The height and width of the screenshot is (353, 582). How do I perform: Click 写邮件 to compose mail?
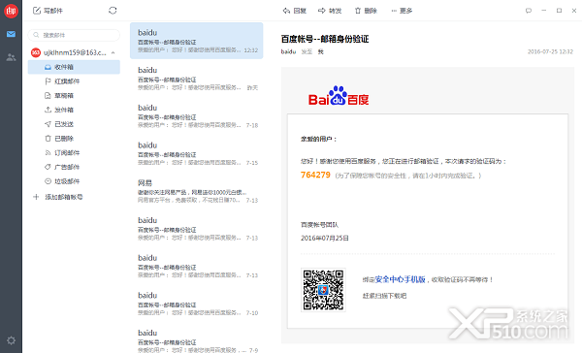48,11
